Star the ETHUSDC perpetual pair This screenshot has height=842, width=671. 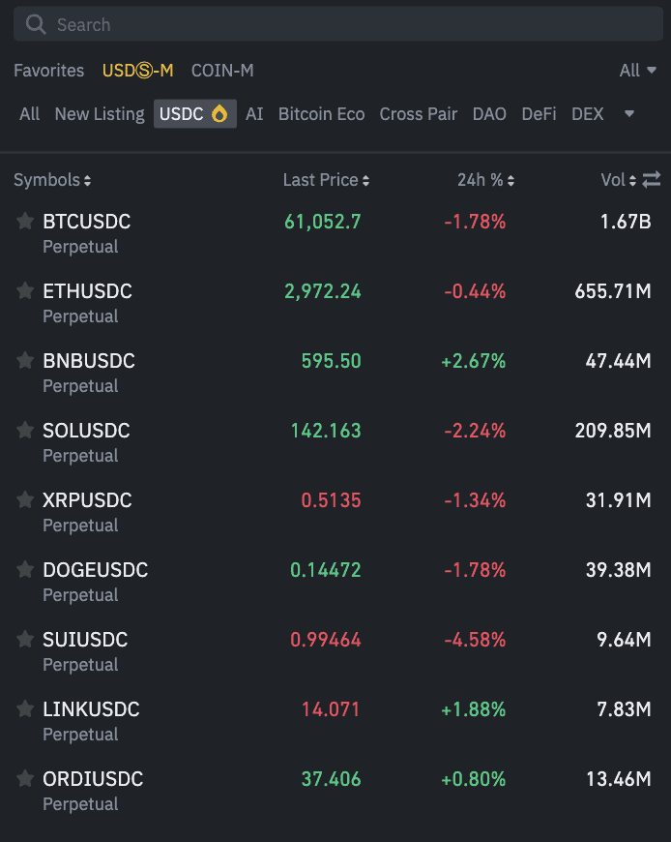coord(25,291)
